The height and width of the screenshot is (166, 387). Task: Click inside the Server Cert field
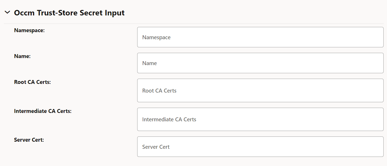[x=260, y=146]
